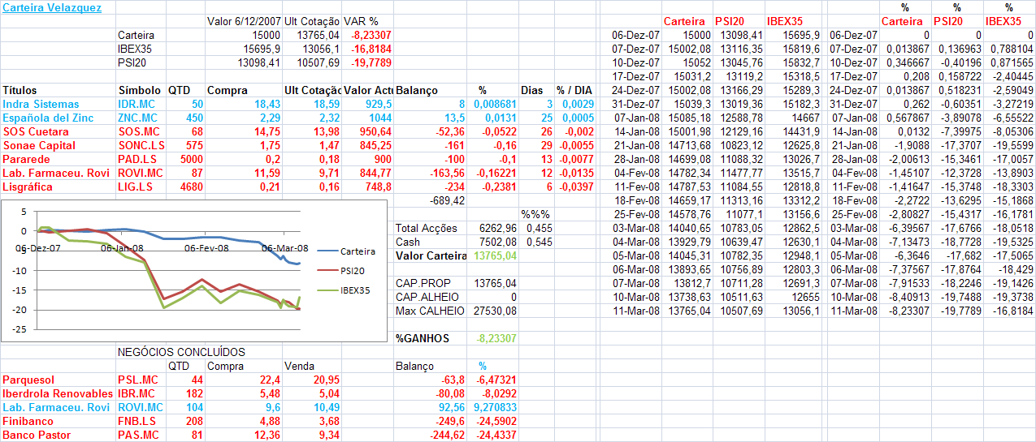Select the Banco Pastor row title
The image size is (1036, 442).
pyautogui.click(x=37, y=435)
